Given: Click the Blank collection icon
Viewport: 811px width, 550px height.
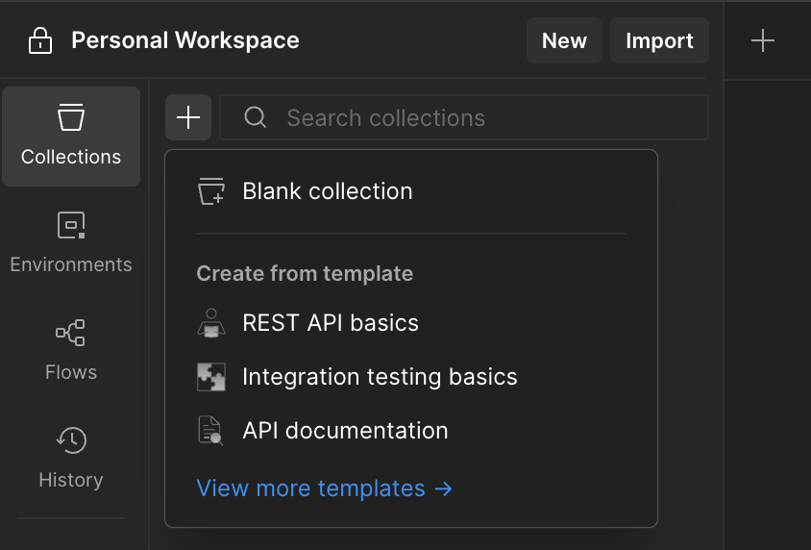Looking at the screenshot, I should point(210,191).
